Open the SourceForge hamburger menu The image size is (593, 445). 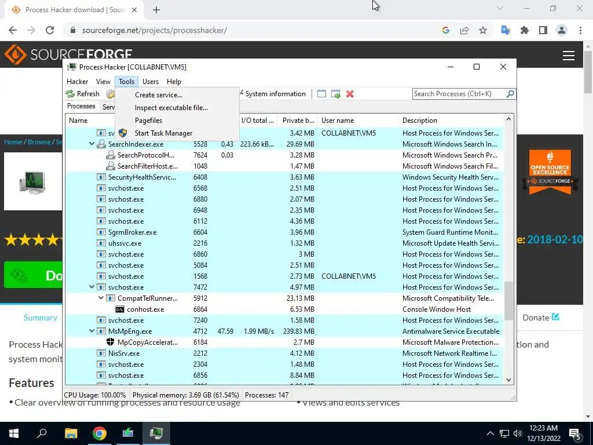[x=569, y=56]
